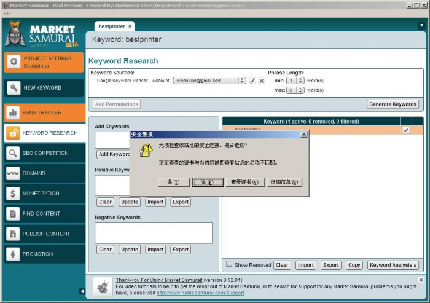
Task: Open Publish Content page icon
Action: pos(13,234)
